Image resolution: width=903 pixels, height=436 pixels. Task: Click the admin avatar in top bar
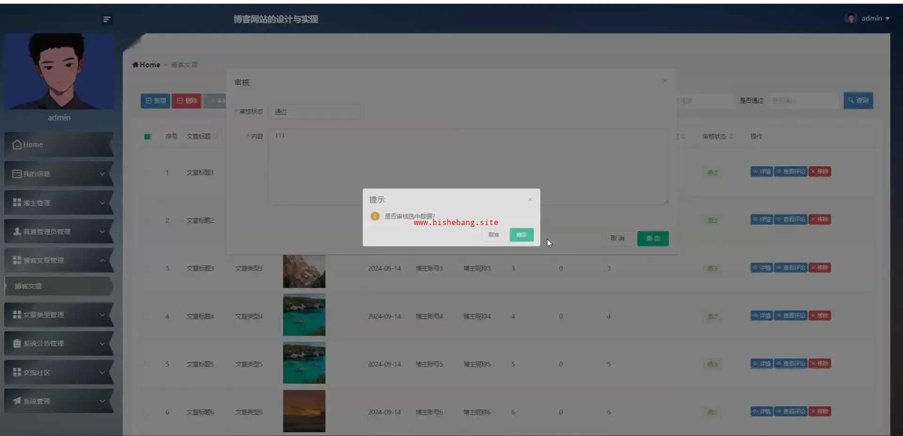tap(851, 18)
